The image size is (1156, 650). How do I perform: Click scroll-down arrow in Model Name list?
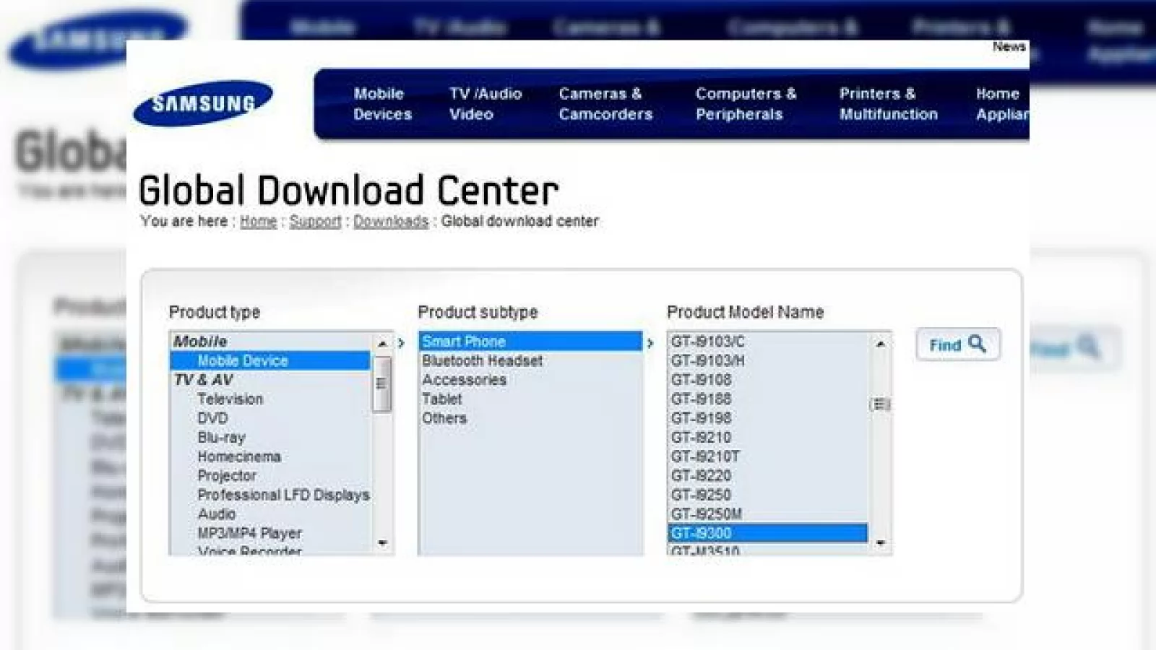[880, 542]
